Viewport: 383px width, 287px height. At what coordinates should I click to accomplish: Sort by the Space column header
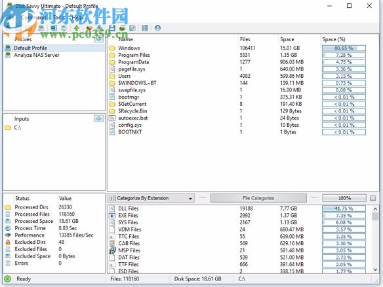pos(287,39)
